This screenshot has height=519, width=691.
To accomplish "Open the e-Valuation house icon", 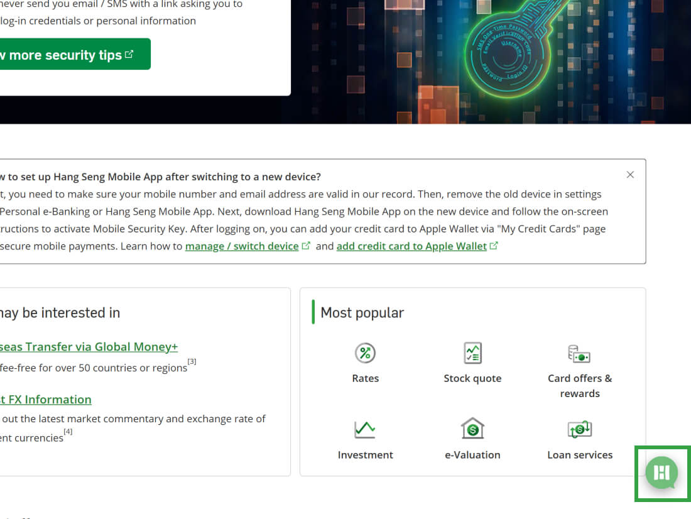I will pos(472,428).
